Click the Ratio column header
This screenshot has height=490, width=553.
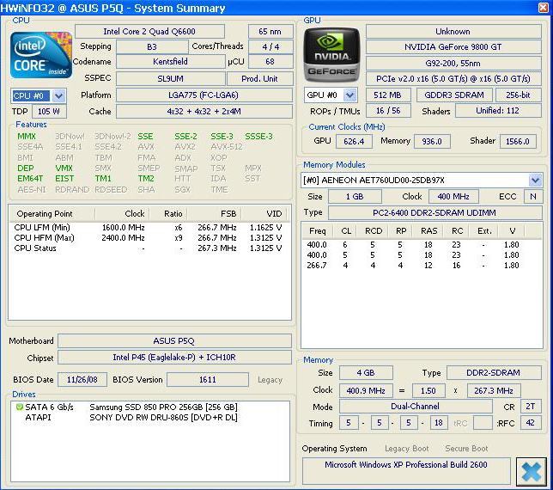click(168, 213)
